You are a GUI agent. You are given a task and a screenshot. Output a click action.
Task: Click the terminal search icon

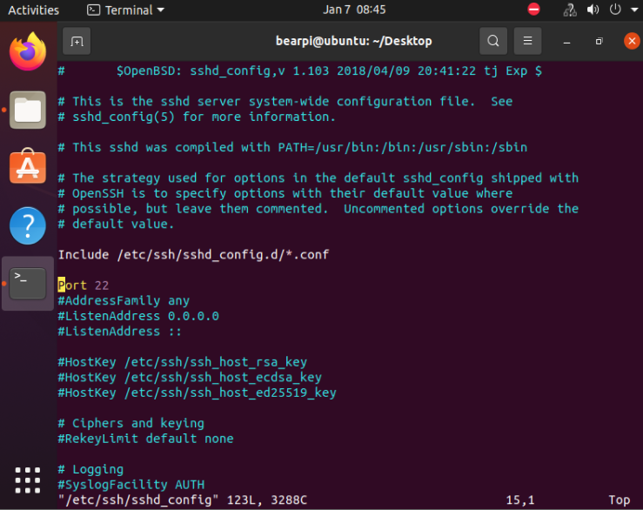pyautogui.click(x=493, y=41)
